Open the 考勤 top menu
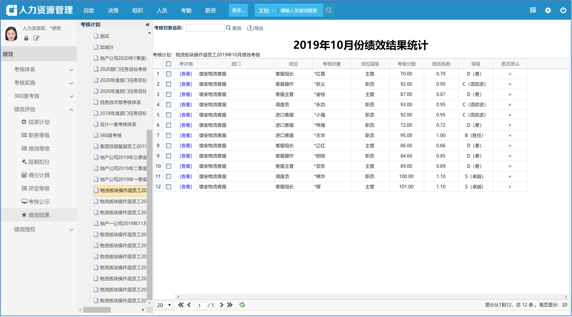572x317 pixels. [186, 11]
